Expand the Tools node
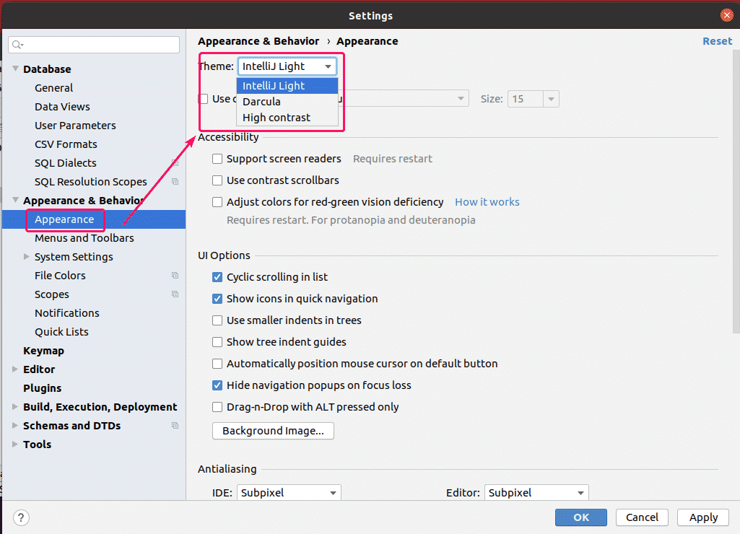This screenshot has width=740, height=534. click(x=15, y=445)
